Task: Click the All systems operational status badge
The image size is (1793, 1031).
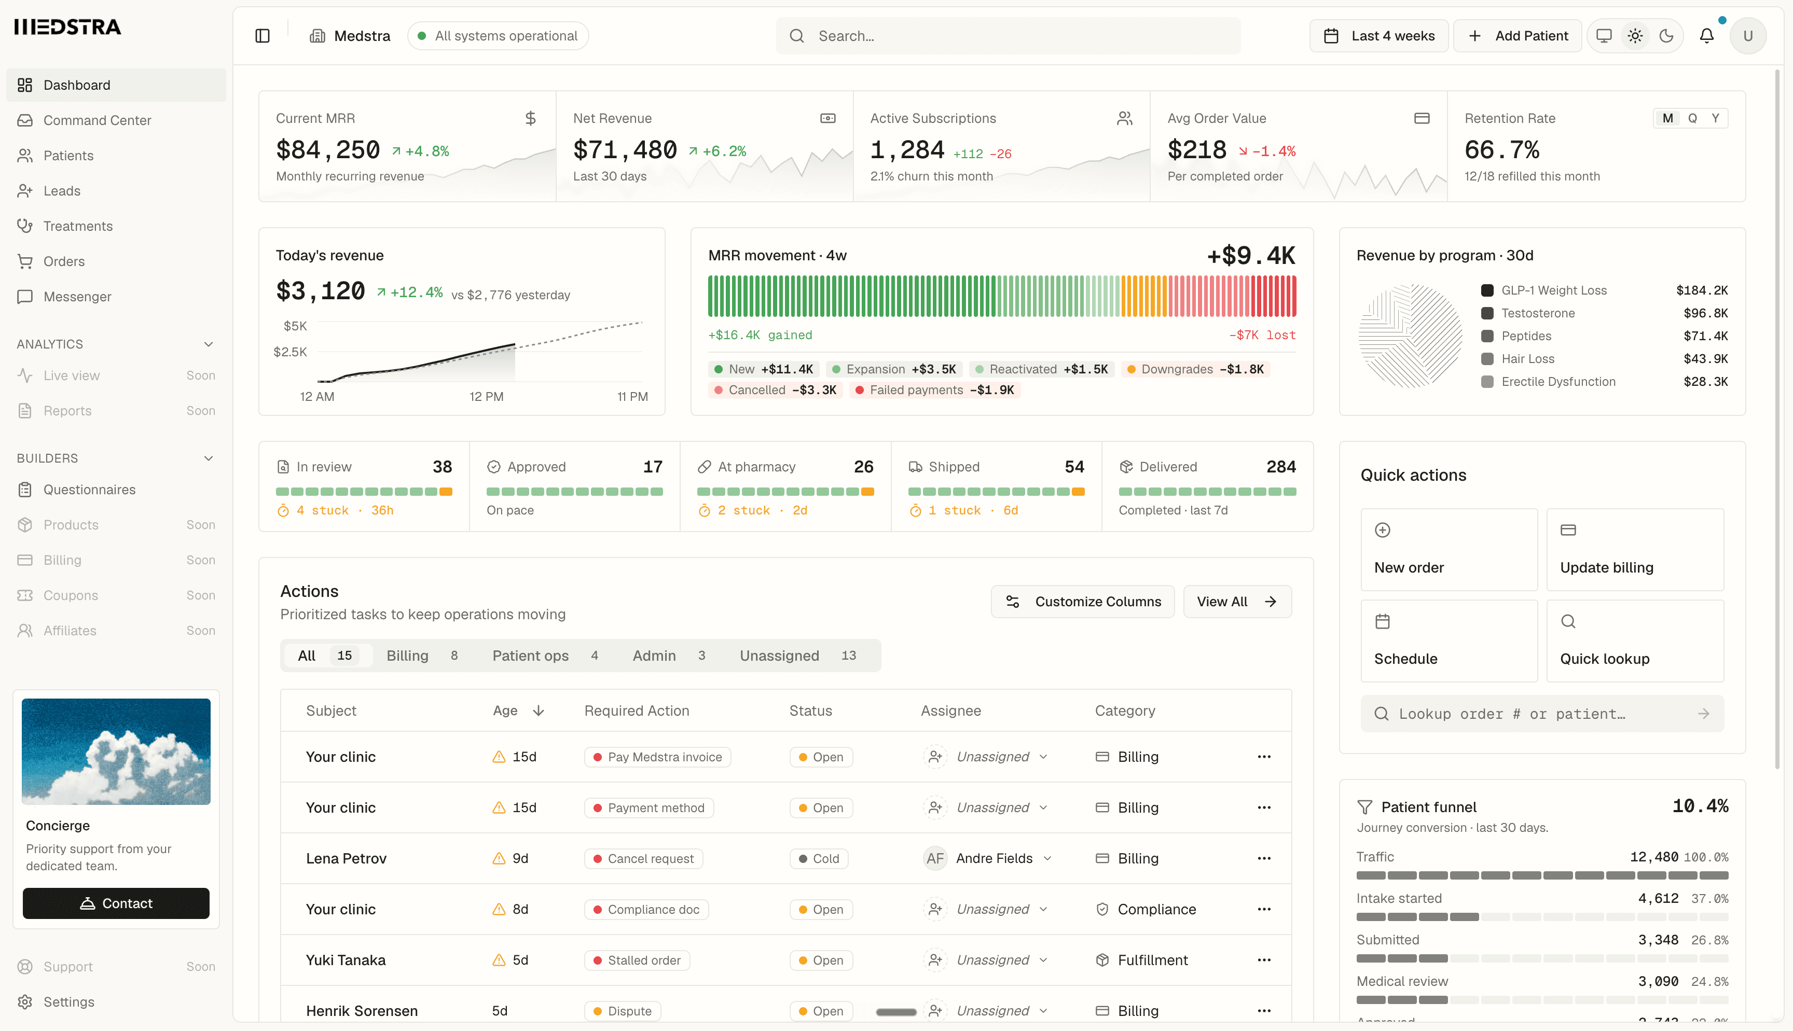Action: pos(498,36)
